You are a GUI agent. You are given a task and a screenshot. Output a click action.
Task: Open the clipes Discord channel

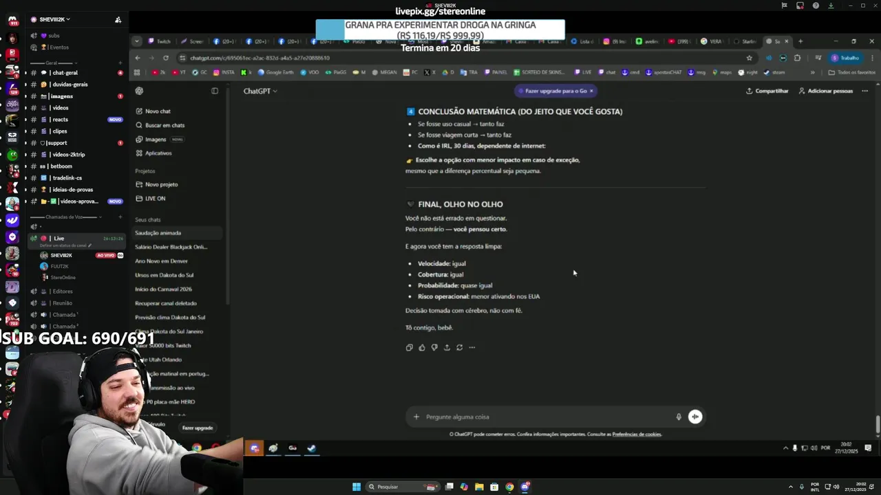76,131
